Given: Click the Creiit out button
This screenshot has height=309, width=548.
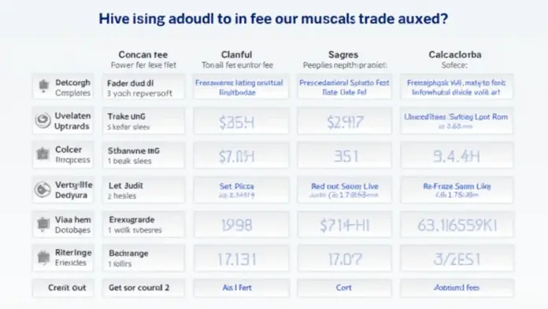Looking at the screenshot, I should [x=63, y=288].
